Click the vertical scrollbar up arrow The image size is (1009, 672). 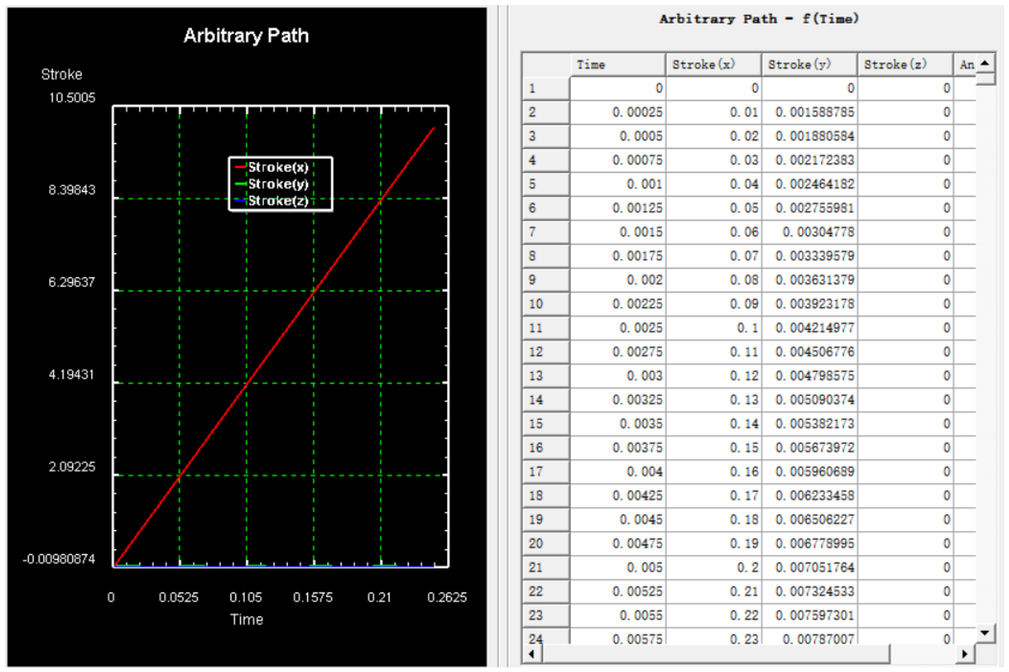pyautogui.click(x=985, y=63)
